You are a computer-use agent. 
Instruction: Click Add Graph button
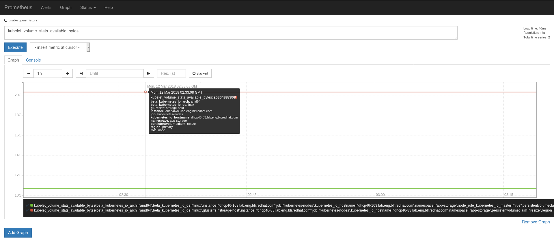pos(18,233)
